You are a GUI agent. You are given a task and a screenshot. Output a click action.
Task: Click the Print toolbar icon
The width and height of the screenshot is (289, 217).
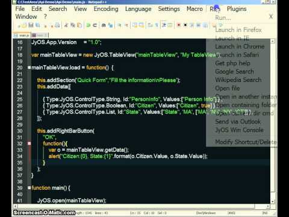58,25
